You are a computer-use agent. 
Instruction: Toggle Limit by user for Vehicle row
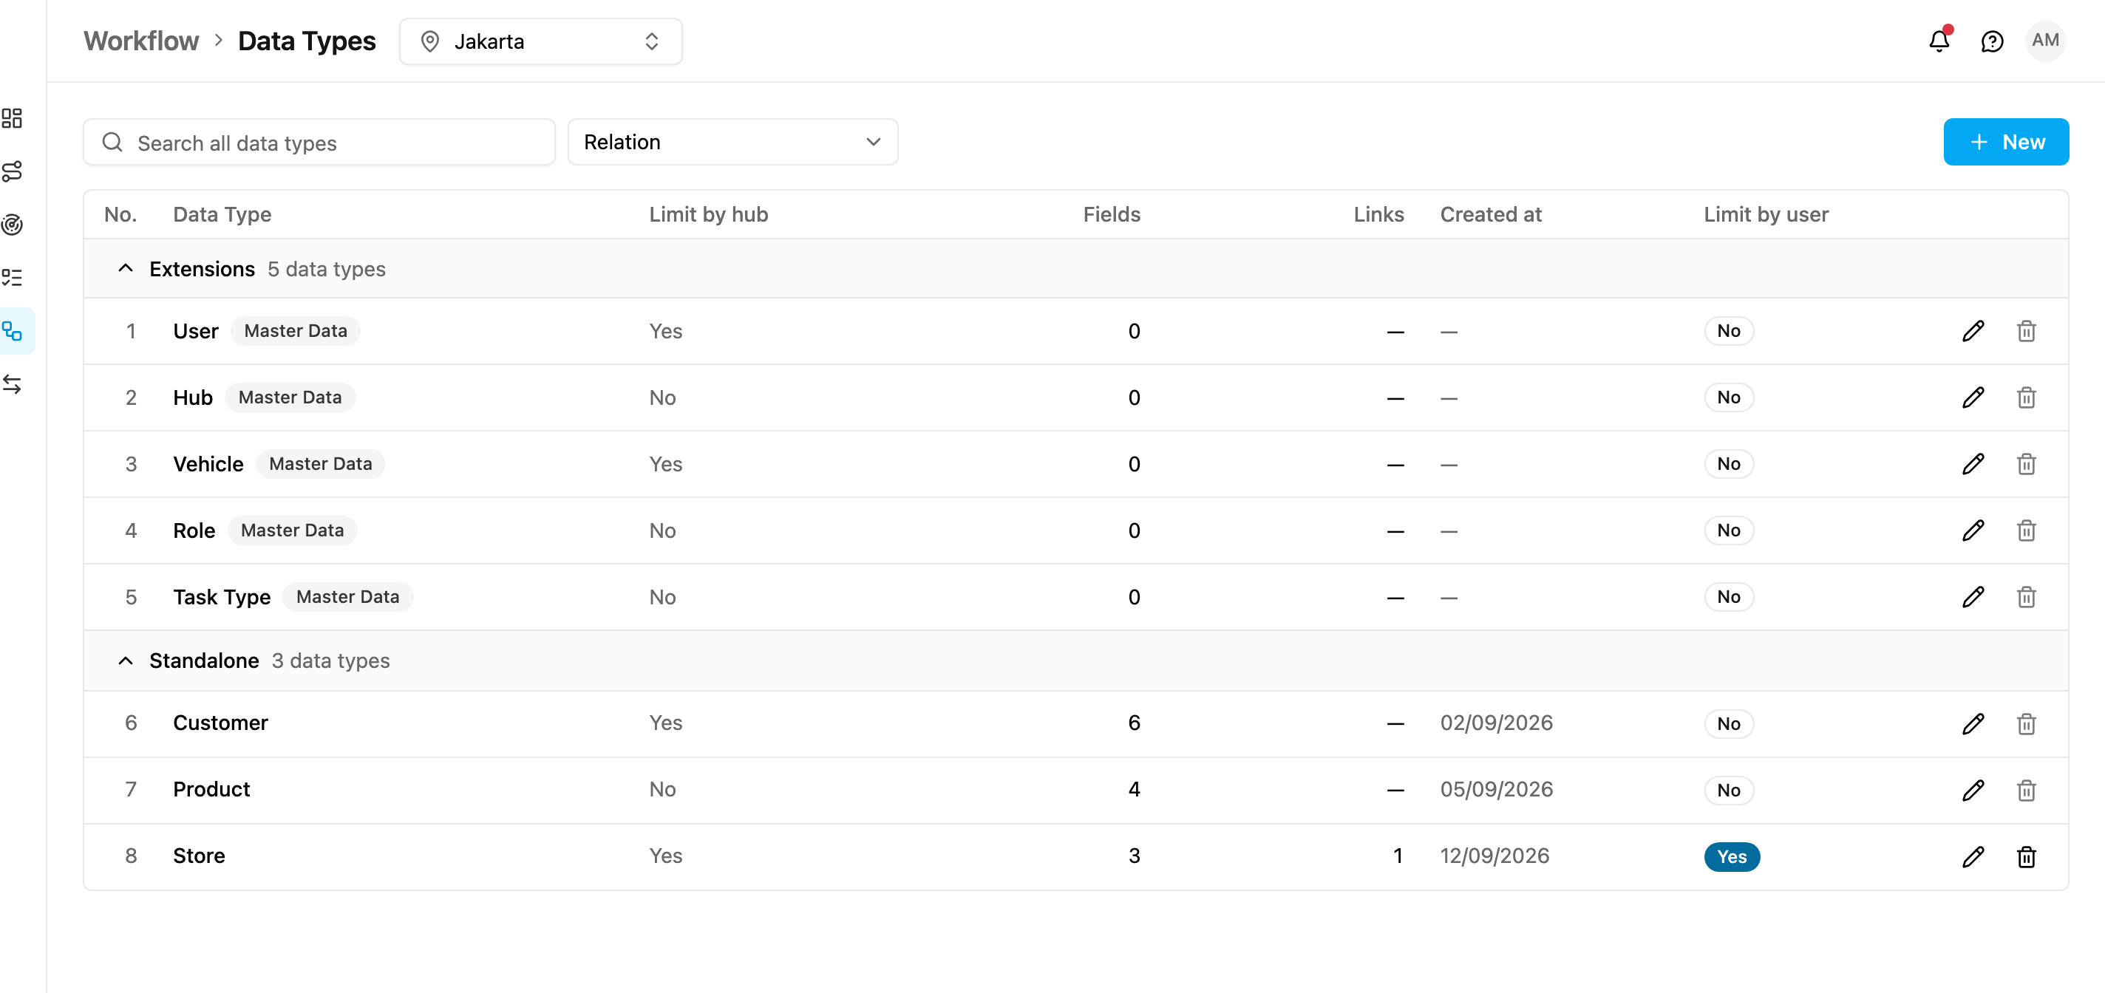pyautogui.click(x=1728, y=464)
